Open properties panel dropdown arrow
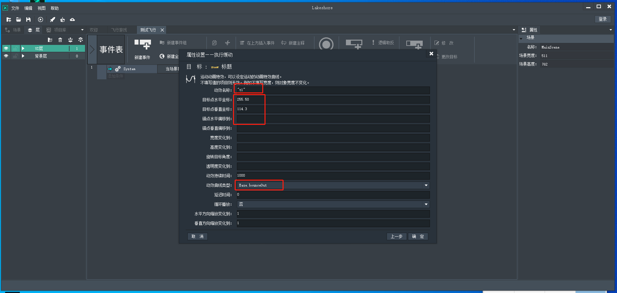This screenshot has height=293, width=617. coord(610,30)
